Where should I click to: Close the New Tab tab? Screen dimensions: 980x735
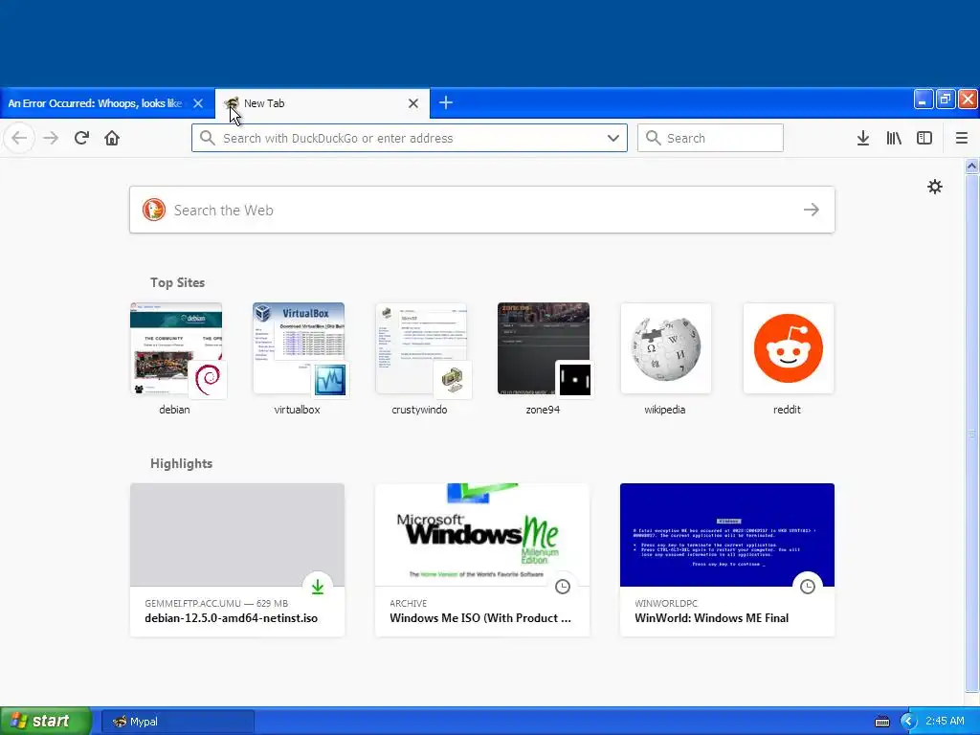[x=413, y=103]
